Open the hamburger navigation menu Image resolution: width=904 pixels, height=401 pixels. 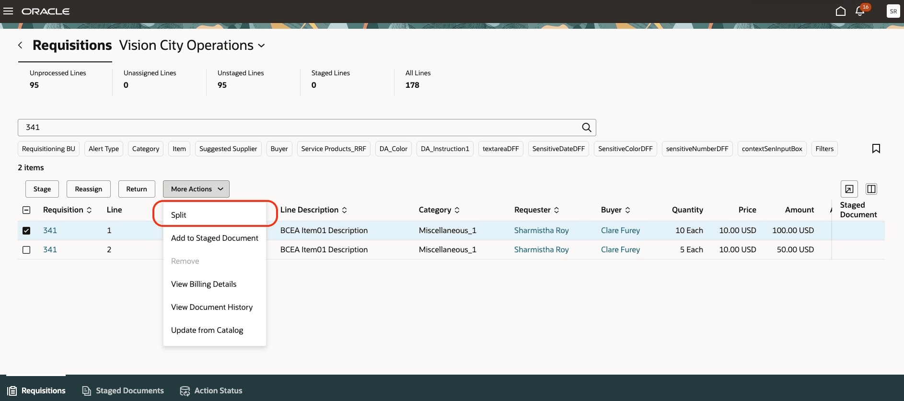coord(8,11)
